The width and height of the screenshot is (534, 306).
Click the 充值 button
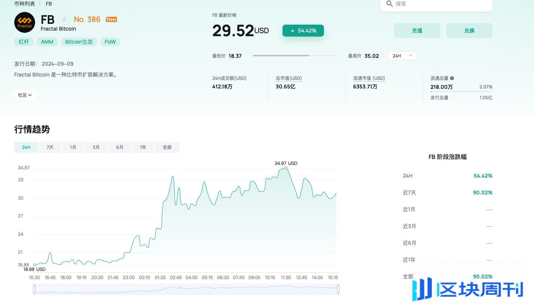pyautogui.click(x=417, y=31)
